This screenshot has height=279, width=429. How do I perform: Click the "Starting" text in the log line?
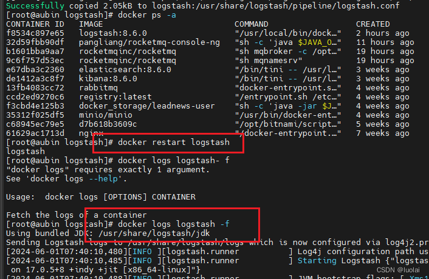(x=317, y=261)
